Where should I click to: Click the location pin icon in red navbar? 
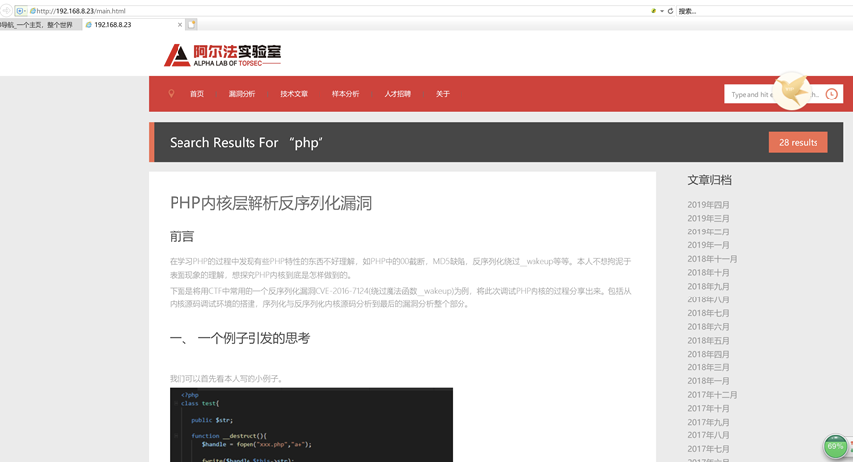pos(171,93)
